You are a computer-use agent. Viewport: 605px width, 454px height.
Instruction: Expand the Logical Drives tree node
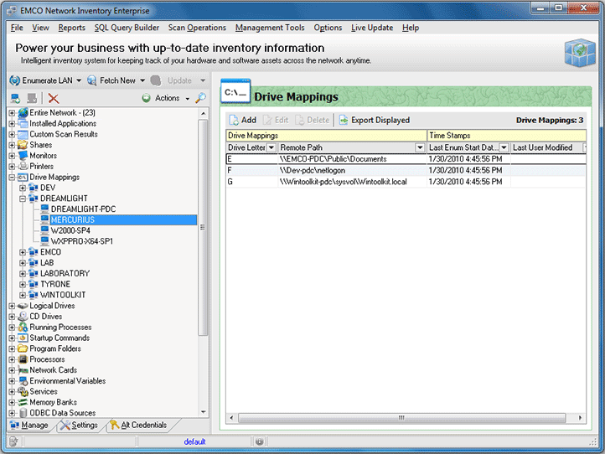(x=12, y=306)
